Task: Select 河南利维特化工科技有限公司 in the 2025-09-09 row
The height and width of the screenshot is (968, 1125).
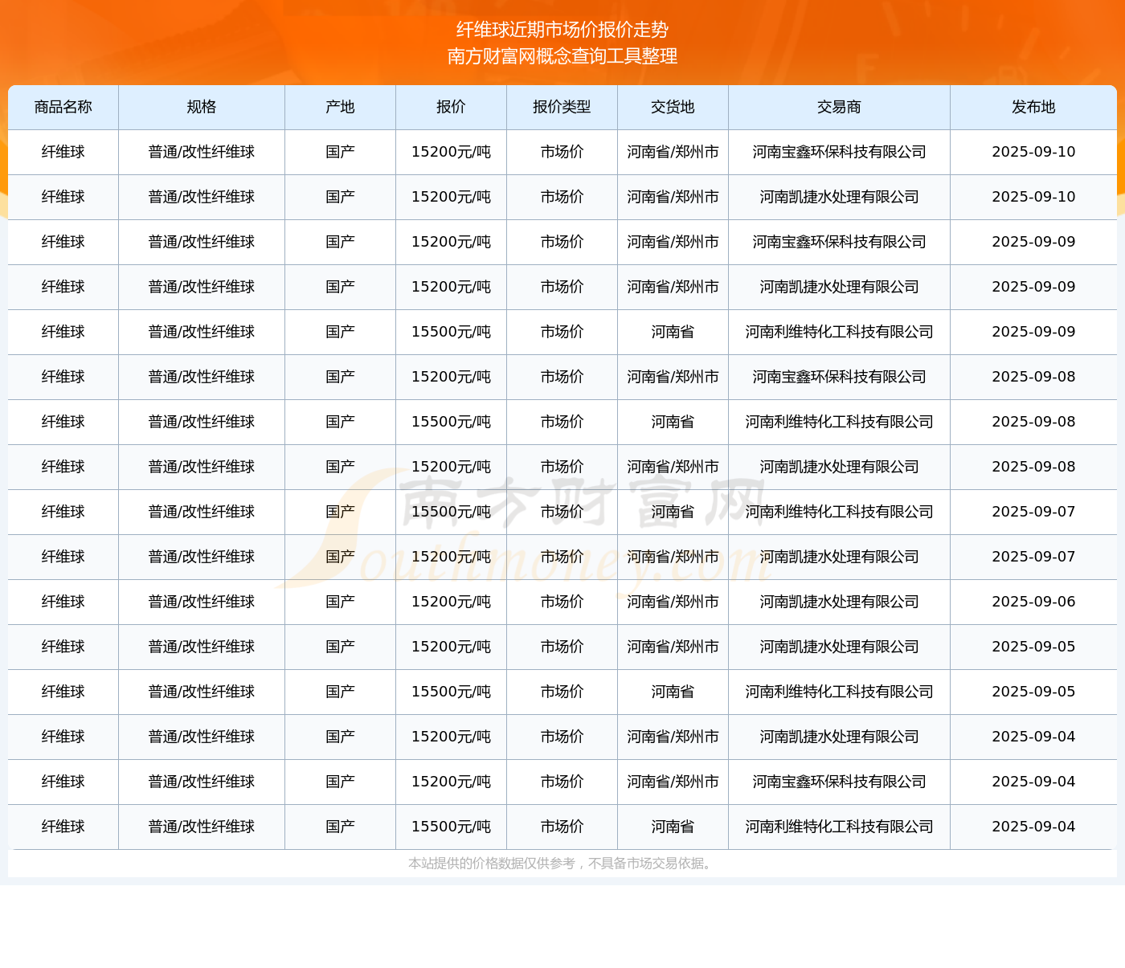Action: click(x=840, y=332)
